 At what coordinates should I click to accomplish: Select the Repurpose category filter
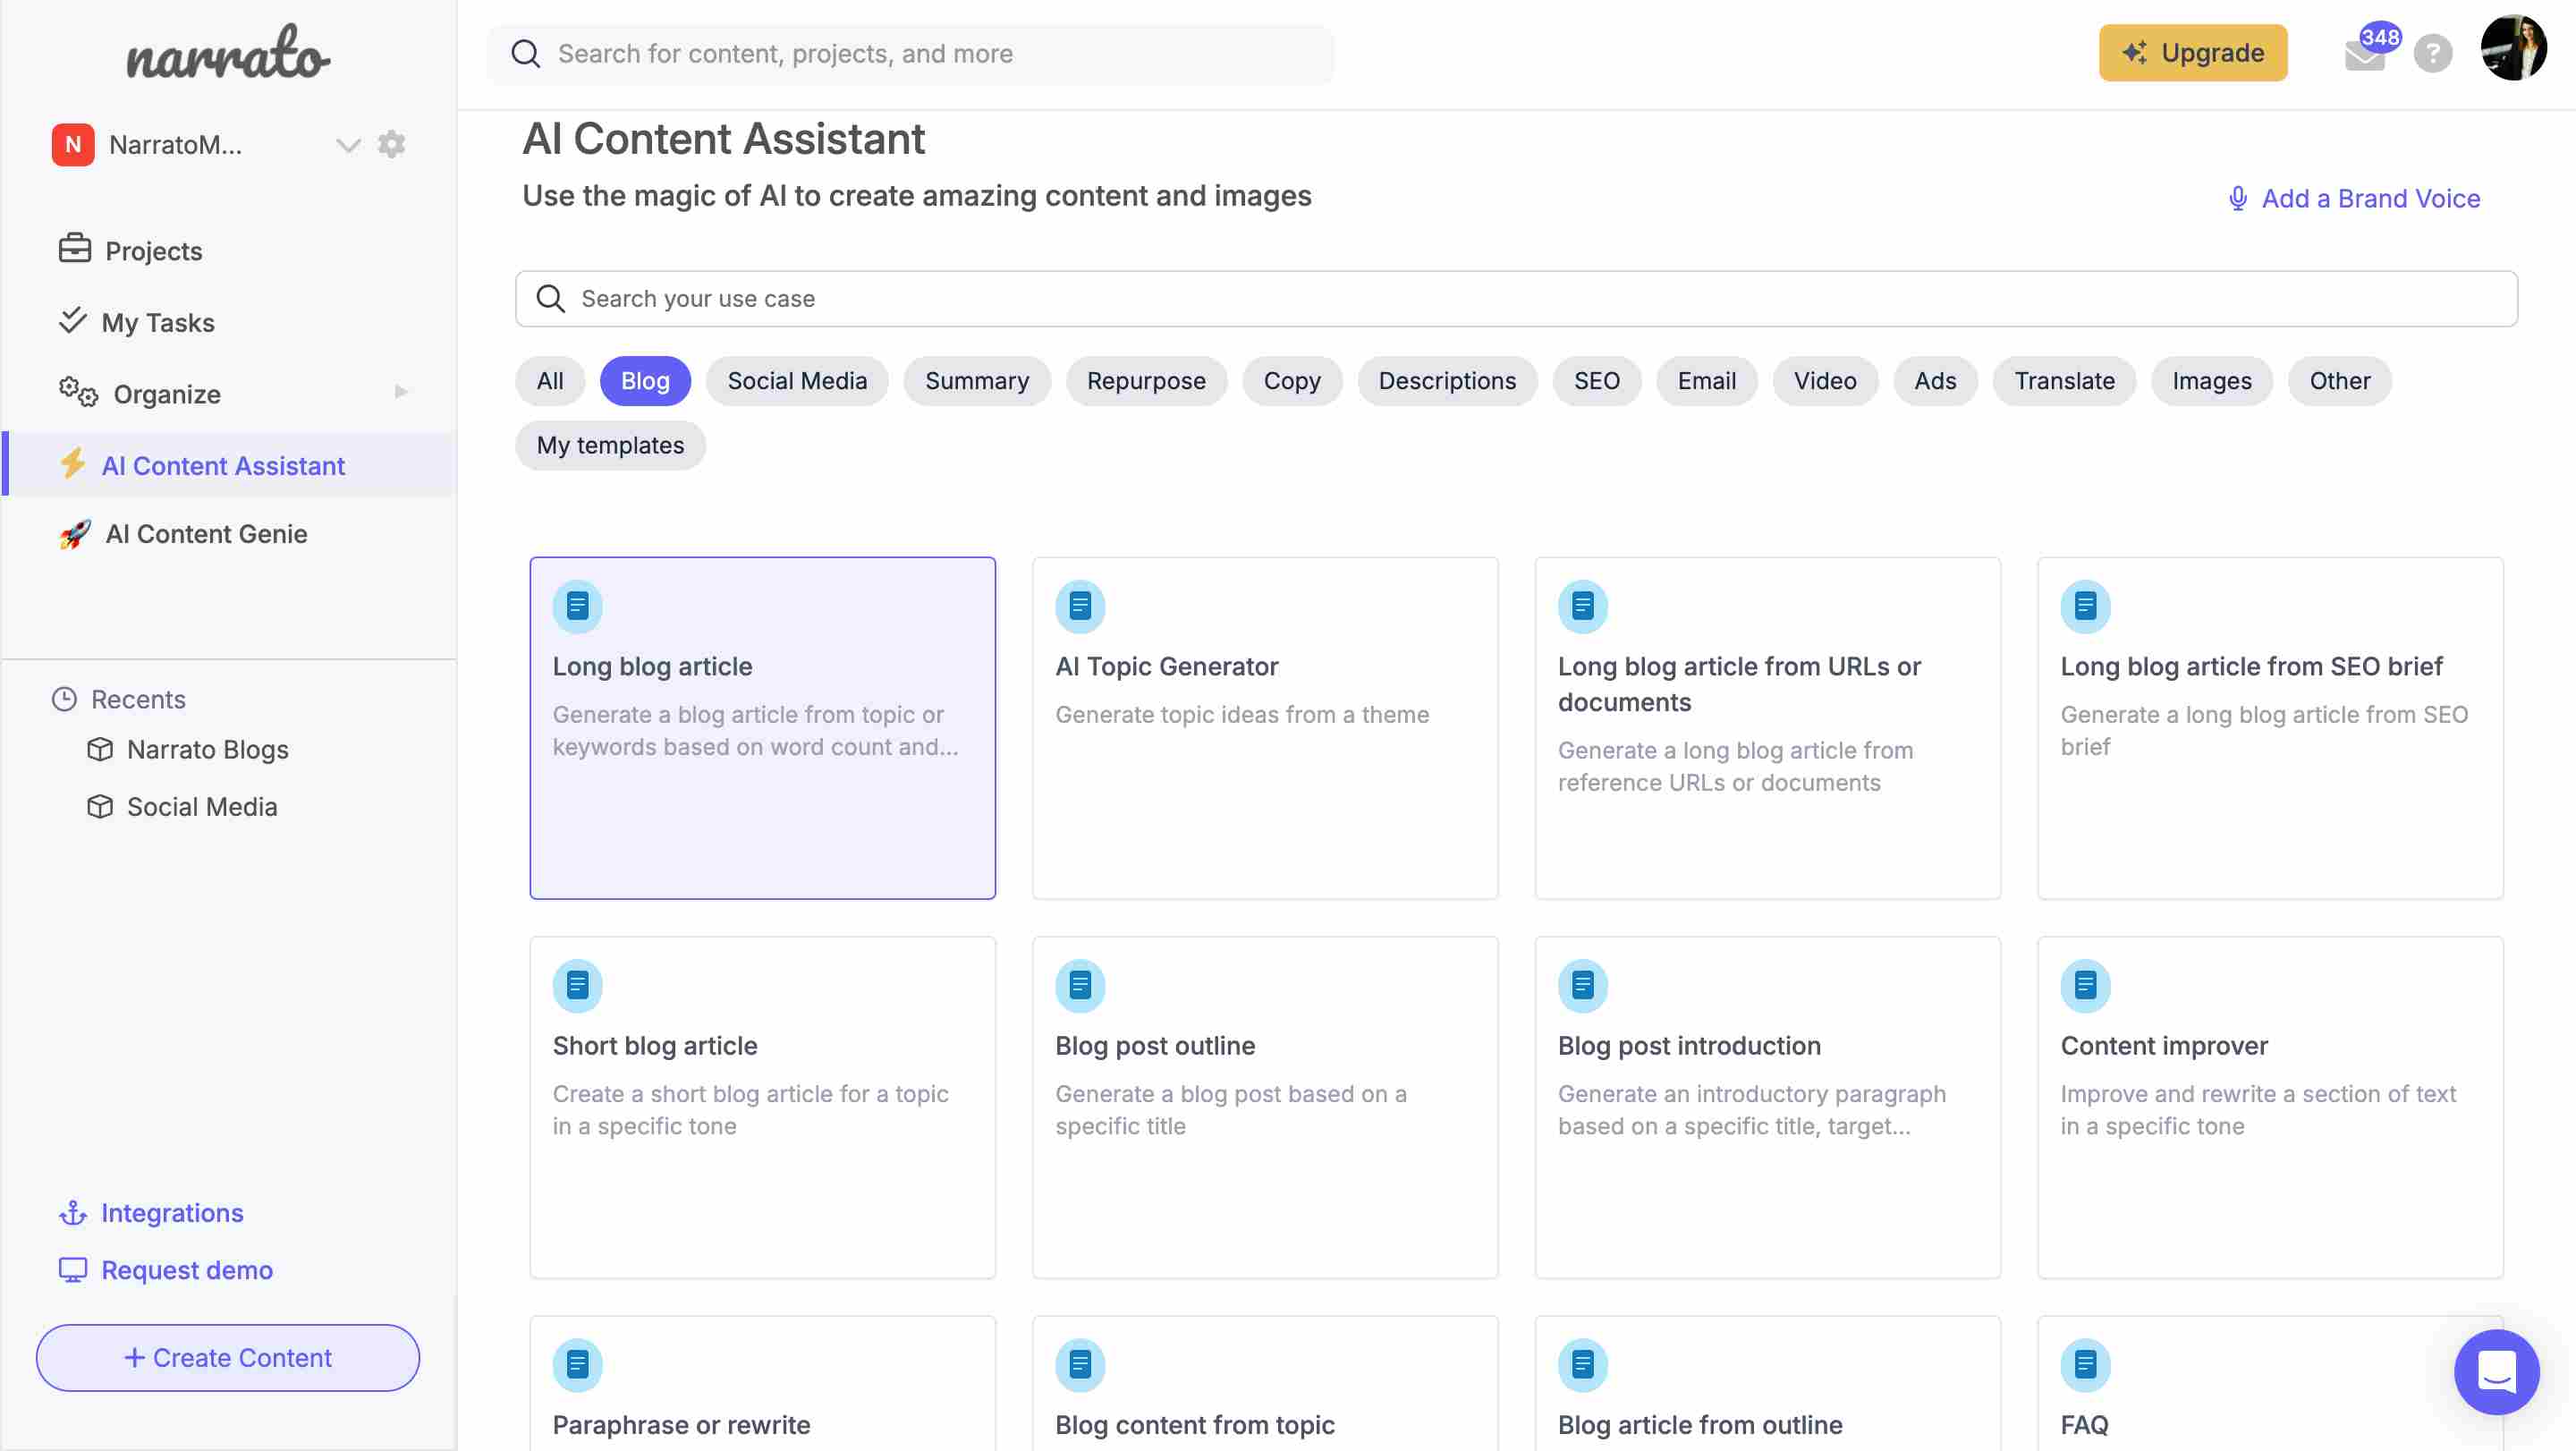pyautogui.click(x=1146, y=381)
